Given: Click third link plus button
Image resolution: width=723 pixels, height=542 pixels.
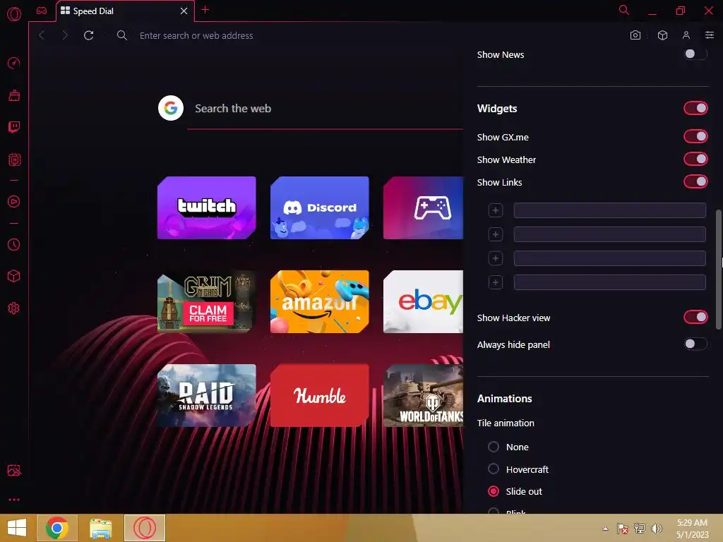Looking at the screenshot, I should click(x=496, y=258).
